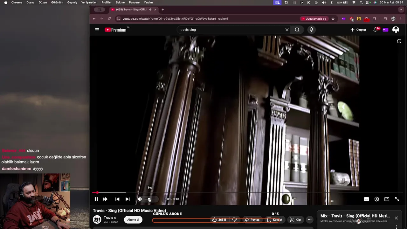Open a new Chrome tab

tap(163, 10)
